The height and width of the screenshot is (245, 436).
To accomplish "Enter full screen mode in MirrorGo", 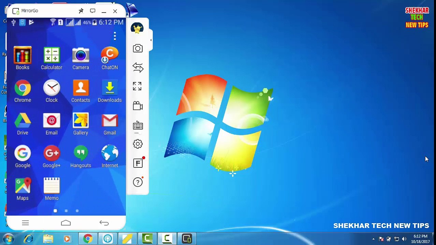I will point(137,86).
